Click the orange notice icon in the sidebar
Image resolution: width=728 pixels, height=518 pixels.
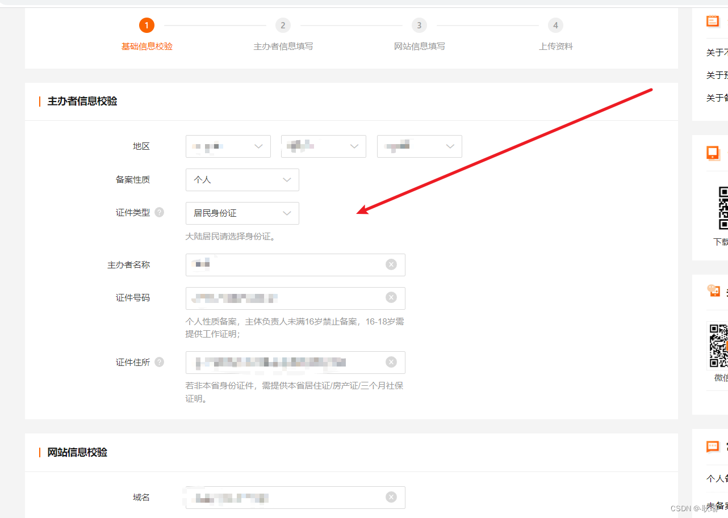point(713,20)
